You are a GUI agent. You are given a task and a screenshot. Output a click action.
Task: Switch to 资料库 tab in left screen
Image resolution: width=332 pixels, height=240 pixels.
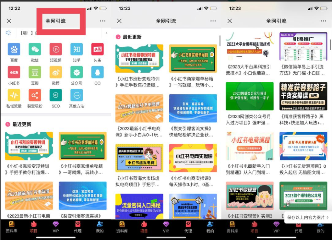coord(12,227)
